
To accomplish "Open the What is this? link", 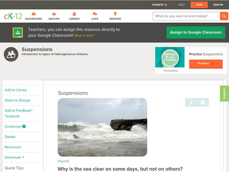I will click(84, 36).
